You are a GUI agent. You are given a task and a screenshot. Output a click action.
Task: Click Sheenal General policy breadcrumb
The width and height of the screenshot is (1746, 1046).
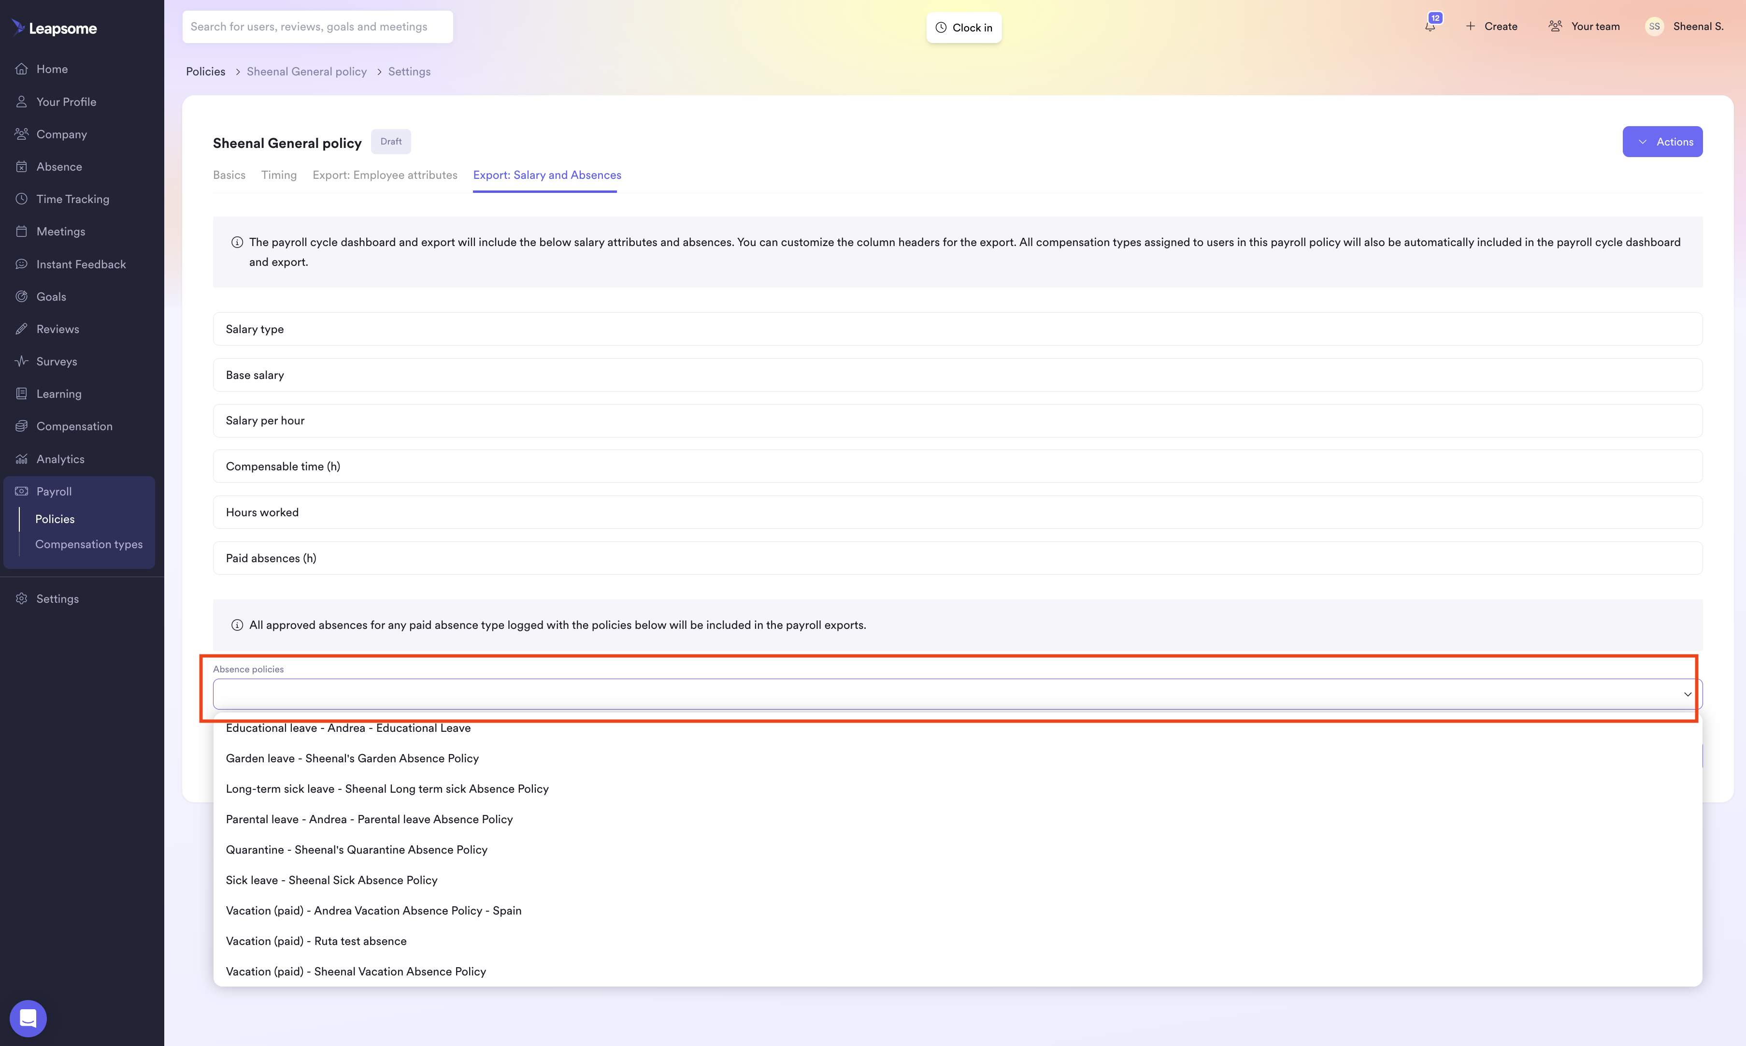(x=306, y=71)
